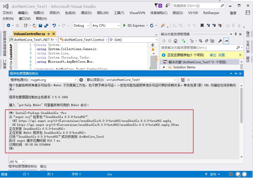Switch to the 输出 tab at bottom
Image resolution: width=253 pixels, height=178 pixels.
(43, 166)
